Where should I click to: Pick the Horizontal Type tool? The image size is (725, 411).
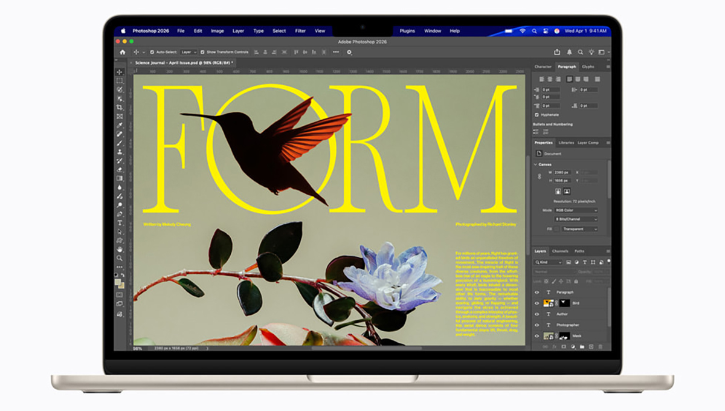pyautogui.click(x=120, y=223)
